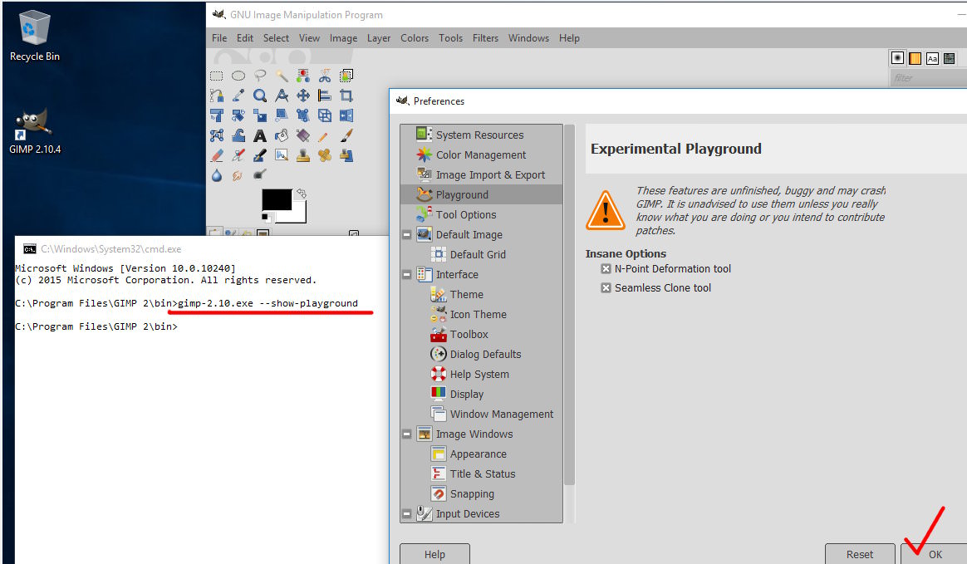The height and width of the screenshot is (564, 967).
Task: Open the Filters menu in GIMP
Action: [485, 38]
